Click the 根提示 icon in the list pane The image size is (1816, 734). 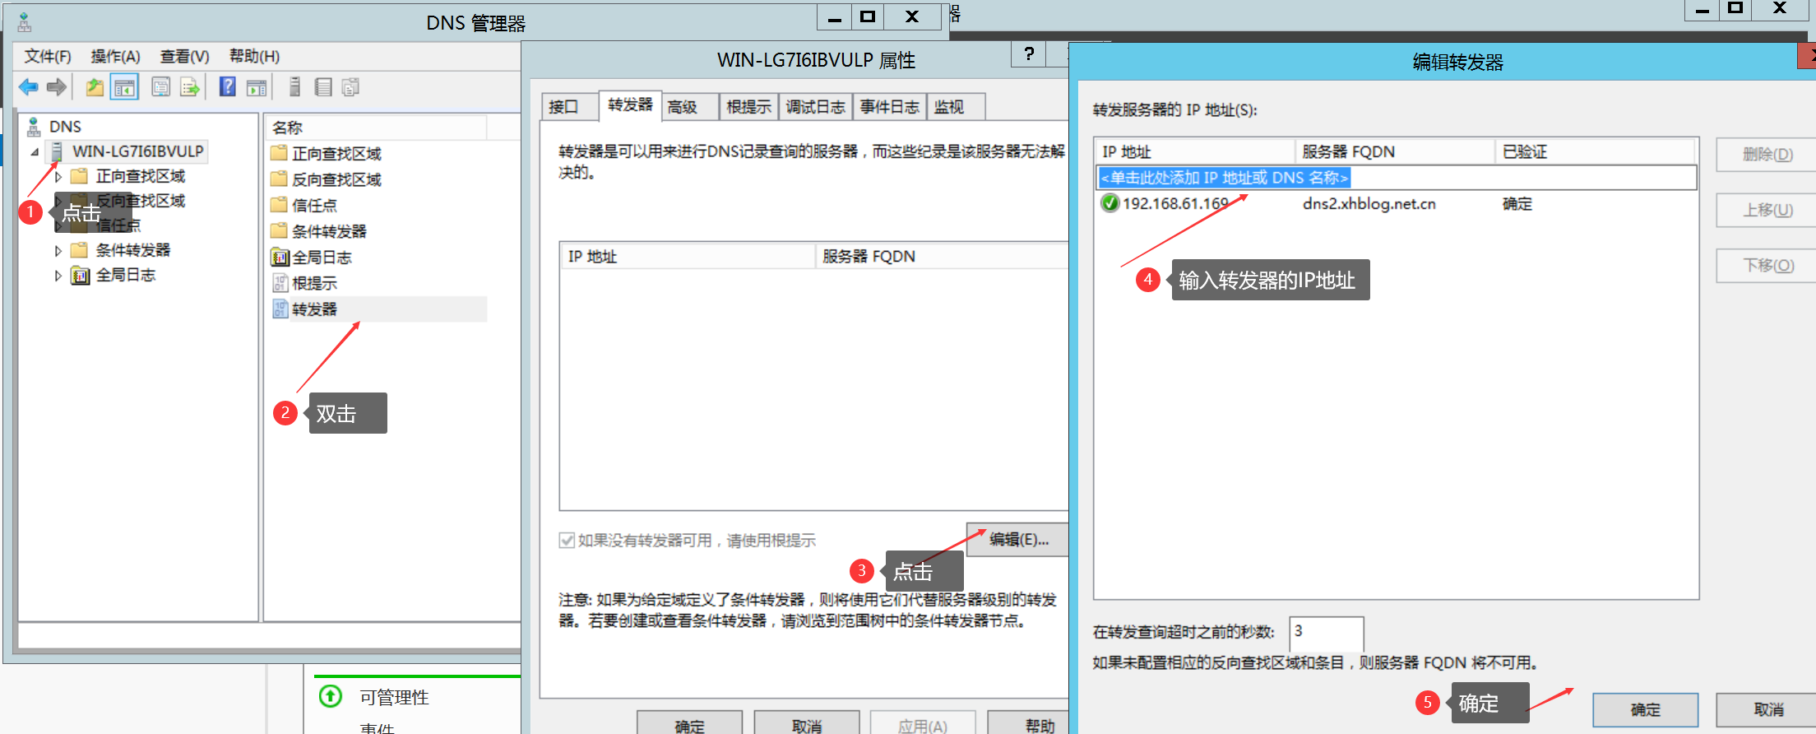[280, 283]
